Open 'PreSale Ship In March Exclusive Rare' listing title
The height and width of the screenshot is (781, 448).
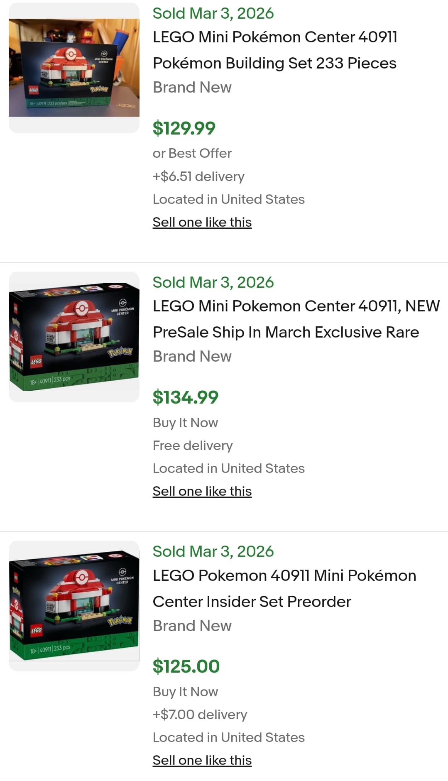pyautogui.click(x=286, y=332)
